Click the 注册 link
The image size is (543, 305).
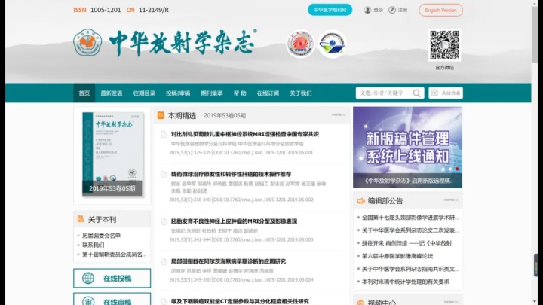[x=403, y=10]
